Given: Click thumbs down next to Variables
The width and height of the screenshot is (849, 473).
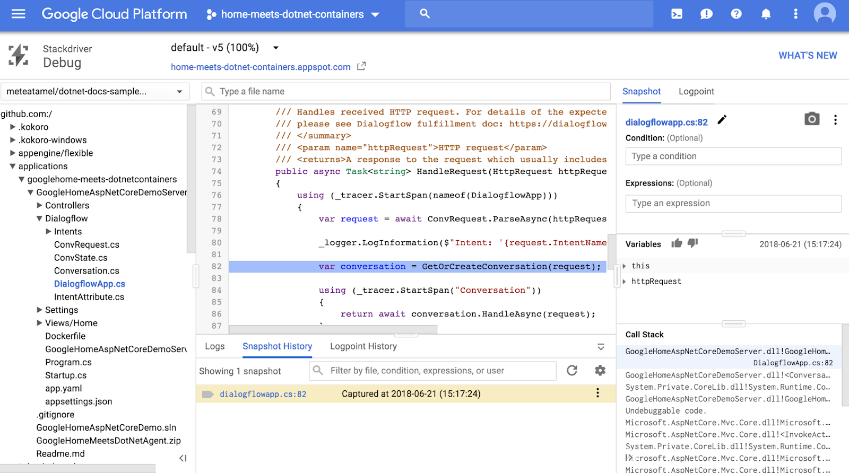Looking at the screenshot, I should (x=692, y=243).
